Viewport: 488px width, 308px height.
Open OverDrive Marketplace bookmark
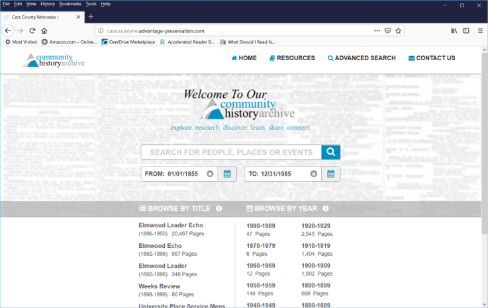tap(128, 42)
